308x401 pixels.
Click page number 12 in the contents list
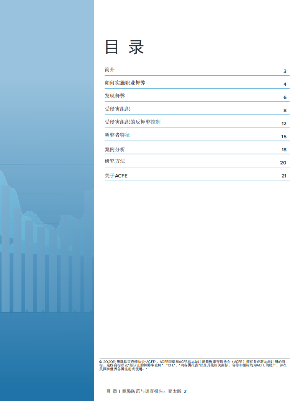pos(283,124)
